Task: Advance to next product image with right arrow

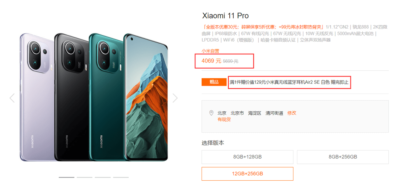Action: tap(175, 98)
